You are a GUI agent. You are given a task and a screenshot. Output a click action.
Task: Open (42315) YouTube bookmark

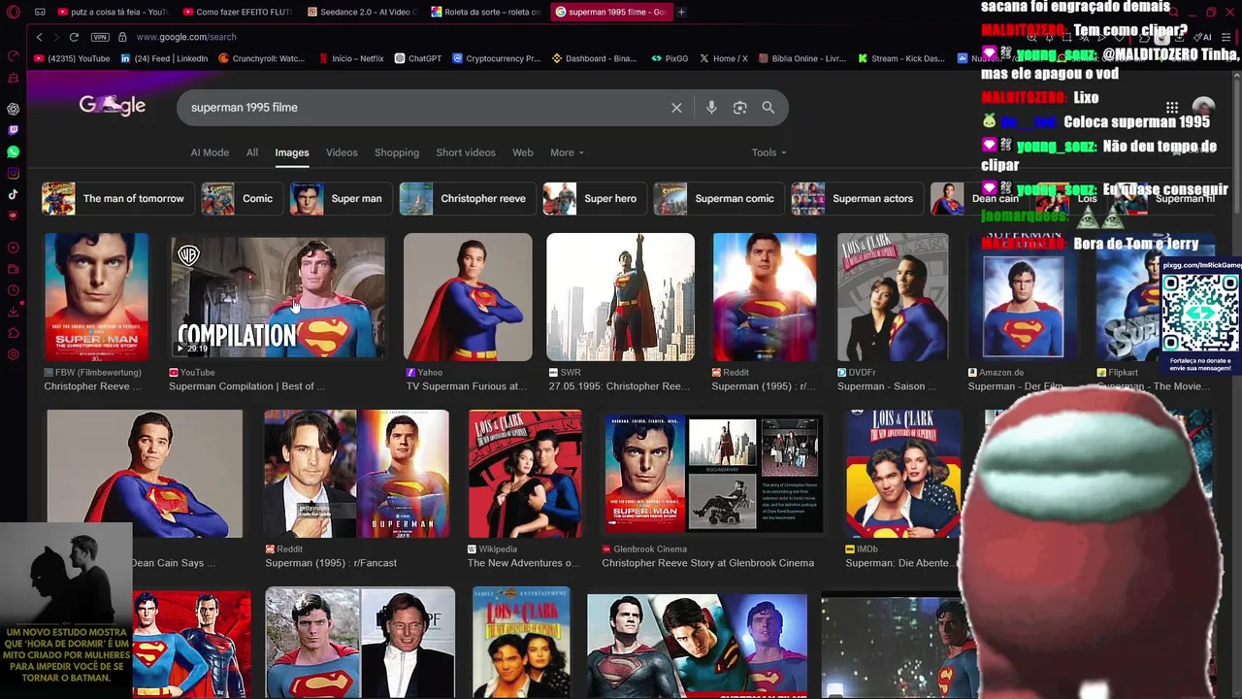click(x=72, y=58)
